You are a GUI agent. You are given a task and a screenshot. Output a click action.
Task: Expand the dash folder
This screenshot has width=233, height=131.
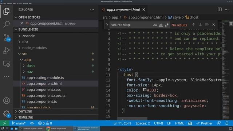click(31, 65)
